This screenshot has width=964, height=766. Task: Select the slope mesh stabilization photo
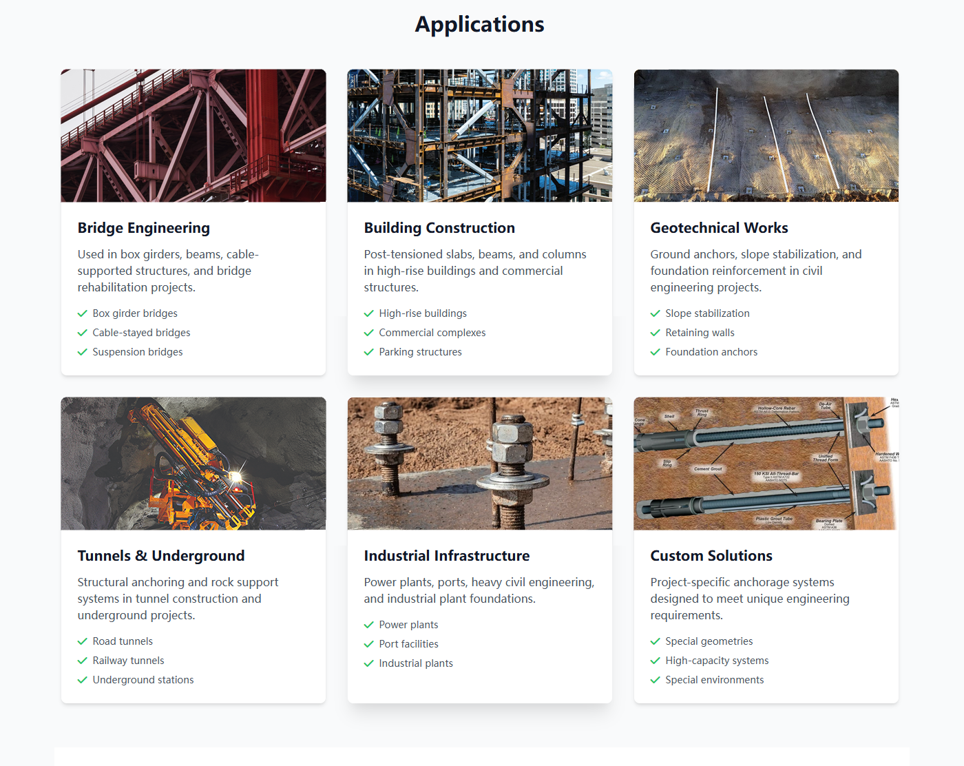pos(766,136)
